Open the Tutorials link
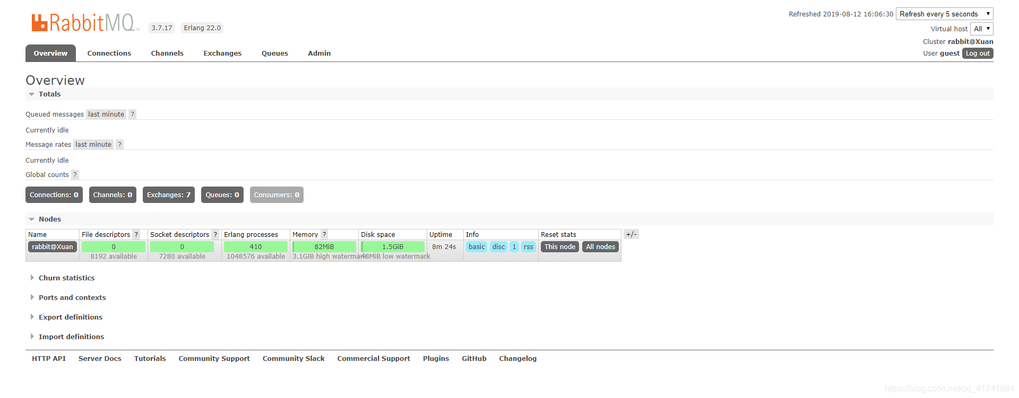The width and height of the screenshot is (1019, 398). (150, 358)
